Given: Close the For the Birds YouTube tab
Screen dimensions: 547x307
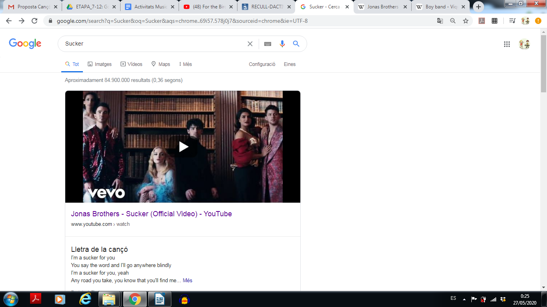Looking at the screenshot, I should [x=231, y=7].
